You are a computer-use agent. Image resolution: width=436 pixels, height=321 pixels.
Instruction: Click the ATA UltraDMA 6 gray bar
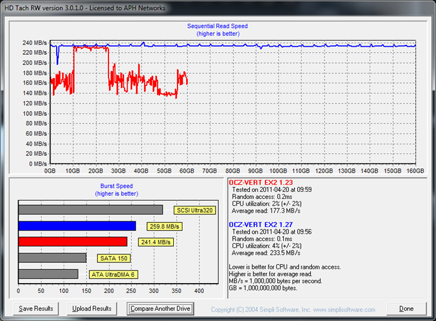tap(48, 273)
